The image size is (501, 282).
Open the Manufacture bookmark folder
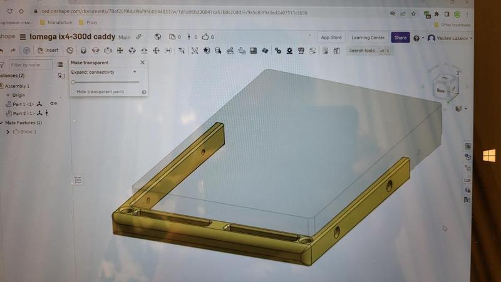(x=56, y=23)
